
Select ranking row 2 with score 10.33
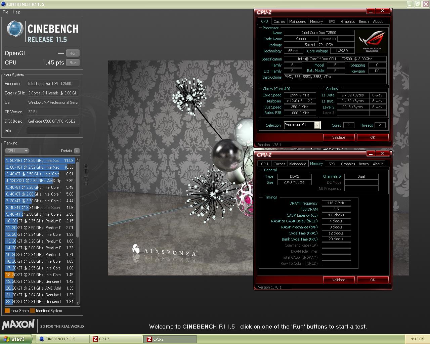pyautogui.click(x=40, y=167)
